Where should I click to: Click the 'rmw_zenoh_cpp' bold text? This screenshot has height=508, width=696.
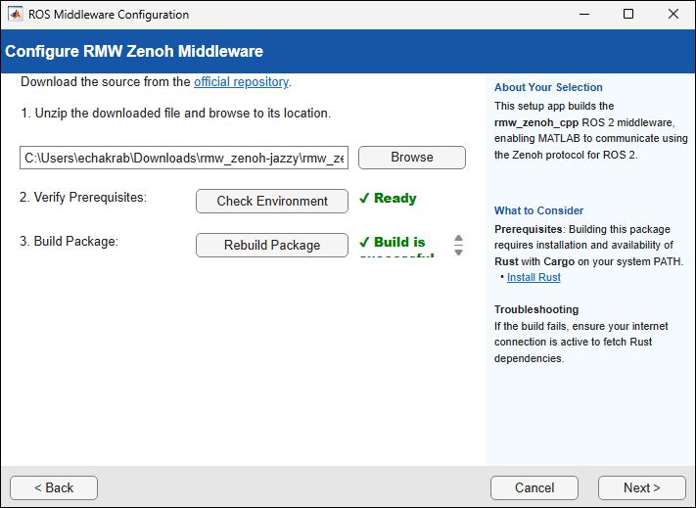pyautogui.click(x=536, y=123)
